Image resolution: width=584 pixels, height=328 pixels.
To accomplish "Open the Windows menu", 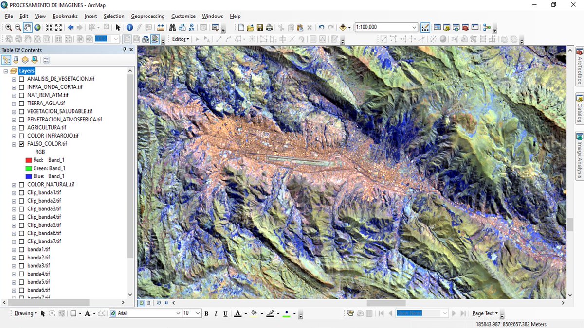I will click(213, 16).
